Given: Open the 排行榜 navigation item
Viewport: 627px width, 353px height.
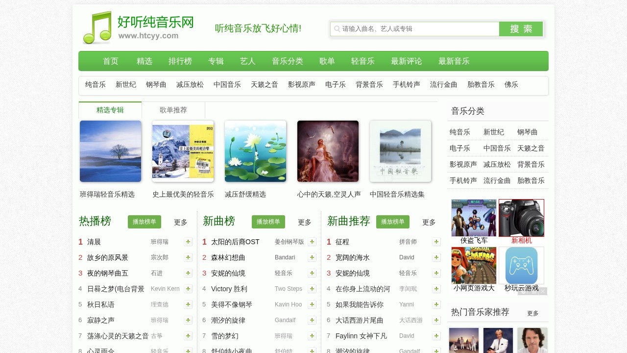Looking at the screenshot, I should 180,61.
